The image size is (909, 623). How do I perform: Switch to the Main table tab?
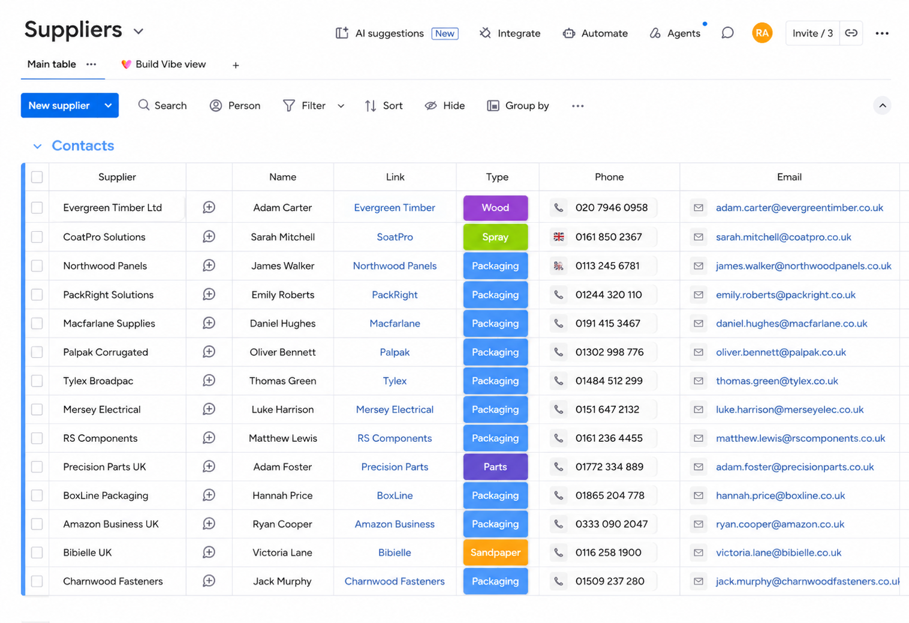(x=52, y=64)
